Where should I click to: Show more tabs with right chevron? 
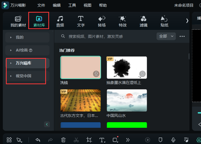click(x=187, y=21)
